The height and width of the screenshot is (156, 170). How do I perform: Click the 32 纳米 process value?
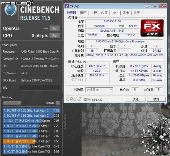(x=92, y=35)
